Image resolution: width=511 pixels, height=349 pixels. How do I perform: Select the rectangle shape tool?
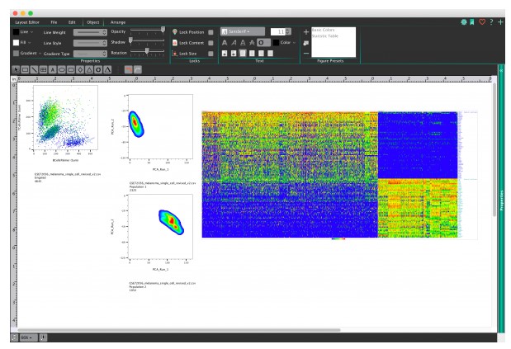tap(25, 69)
